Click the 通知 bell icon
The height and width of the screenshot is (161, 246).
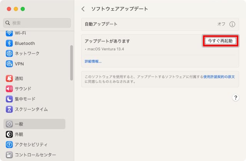pos(9,78)
